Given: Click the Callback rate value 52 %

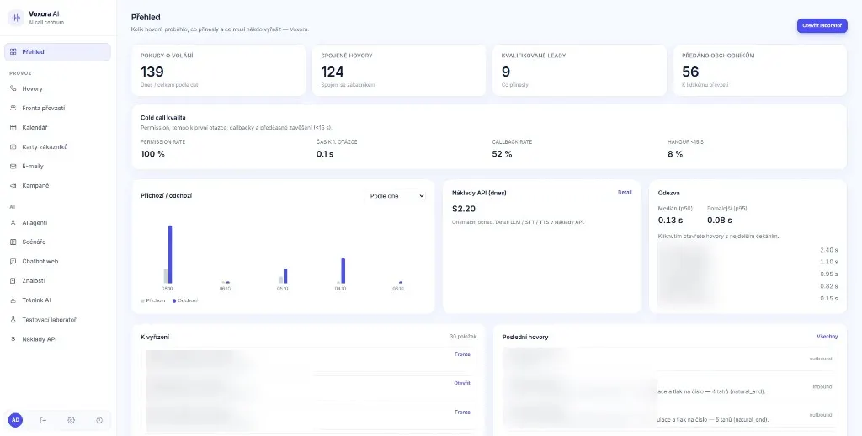Looking at the screenshot, I should pyautogui.click(x=502, y=154).
